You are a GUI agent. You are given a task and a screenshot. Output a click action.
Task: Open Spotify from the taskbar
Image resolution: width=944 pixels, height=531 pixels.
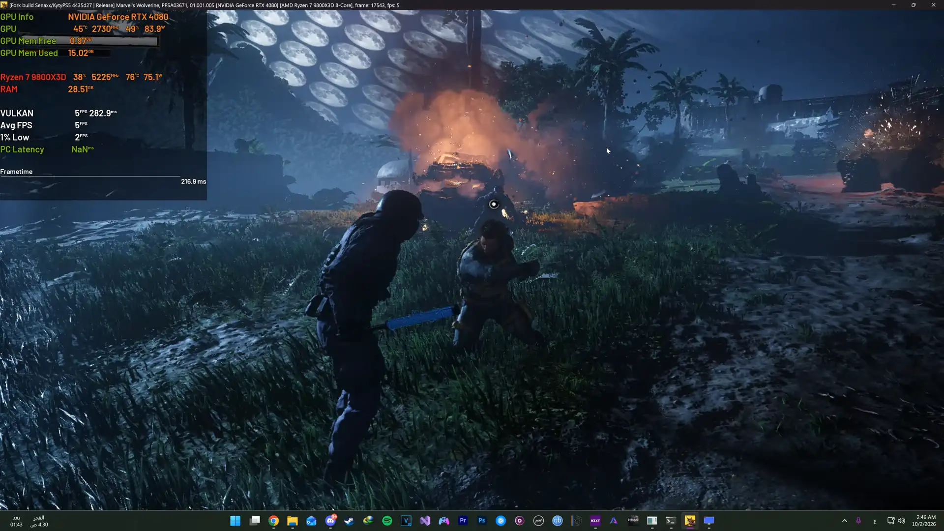(387, 521)
